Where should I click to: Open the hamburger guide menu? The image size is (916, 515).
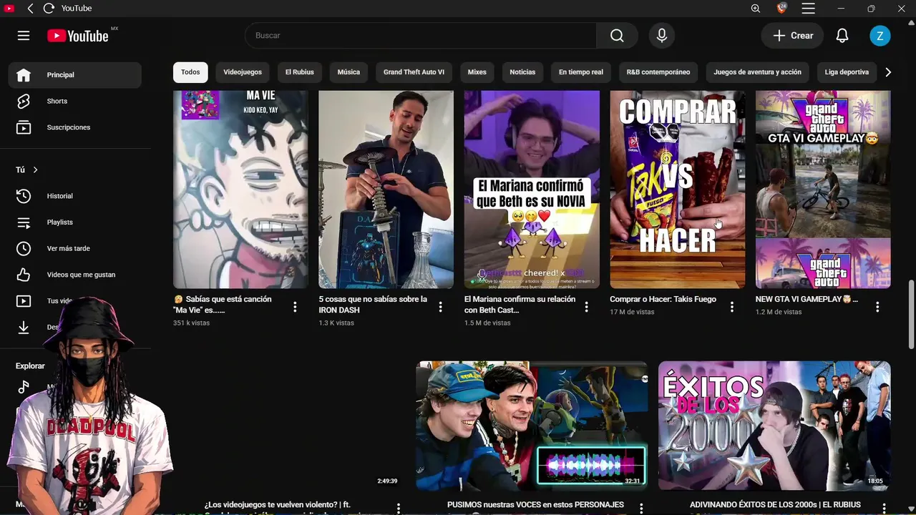24,36
